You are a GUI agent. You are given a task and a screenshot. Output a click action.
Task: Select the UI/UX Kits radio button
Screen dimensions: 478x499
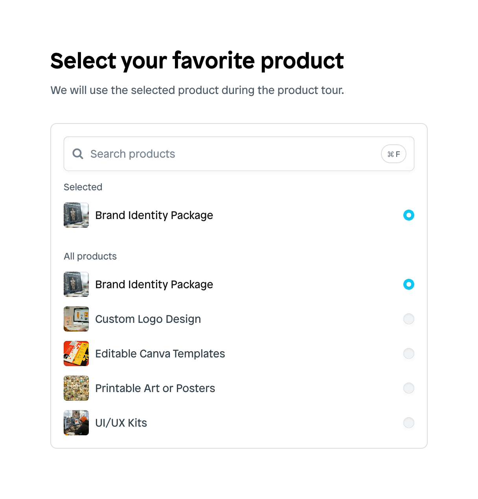coord(409,423)
